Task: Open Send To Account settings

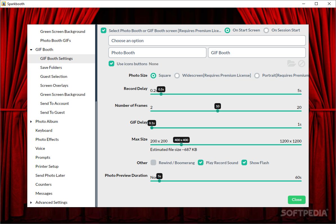Action: pyautogui.click(x=54, y=103)
